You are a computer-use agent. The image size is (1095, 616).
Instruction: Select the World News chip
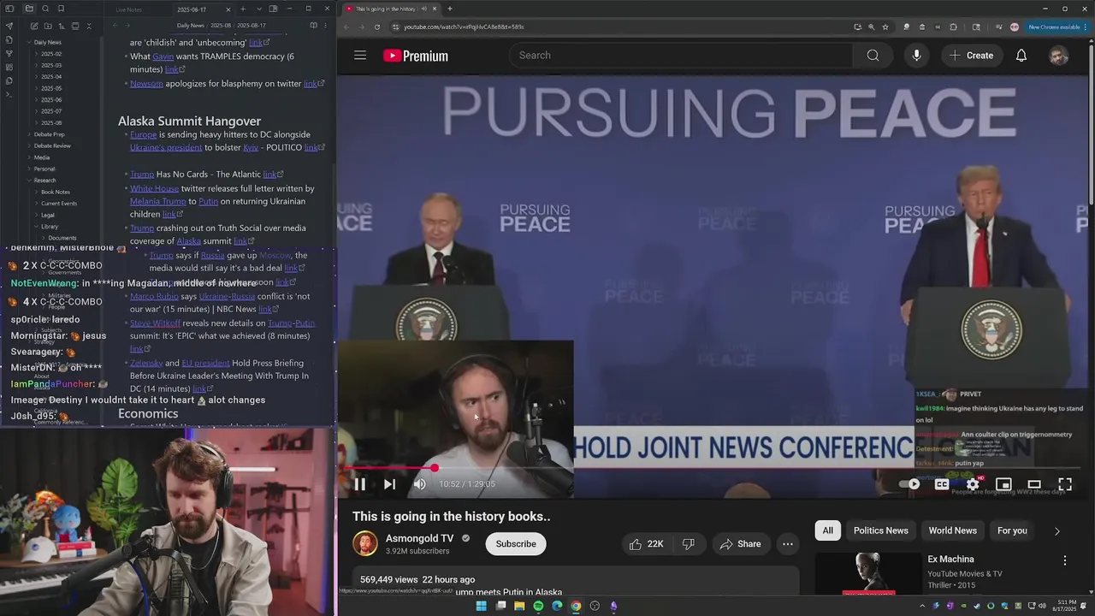click(x=953, y=530)
